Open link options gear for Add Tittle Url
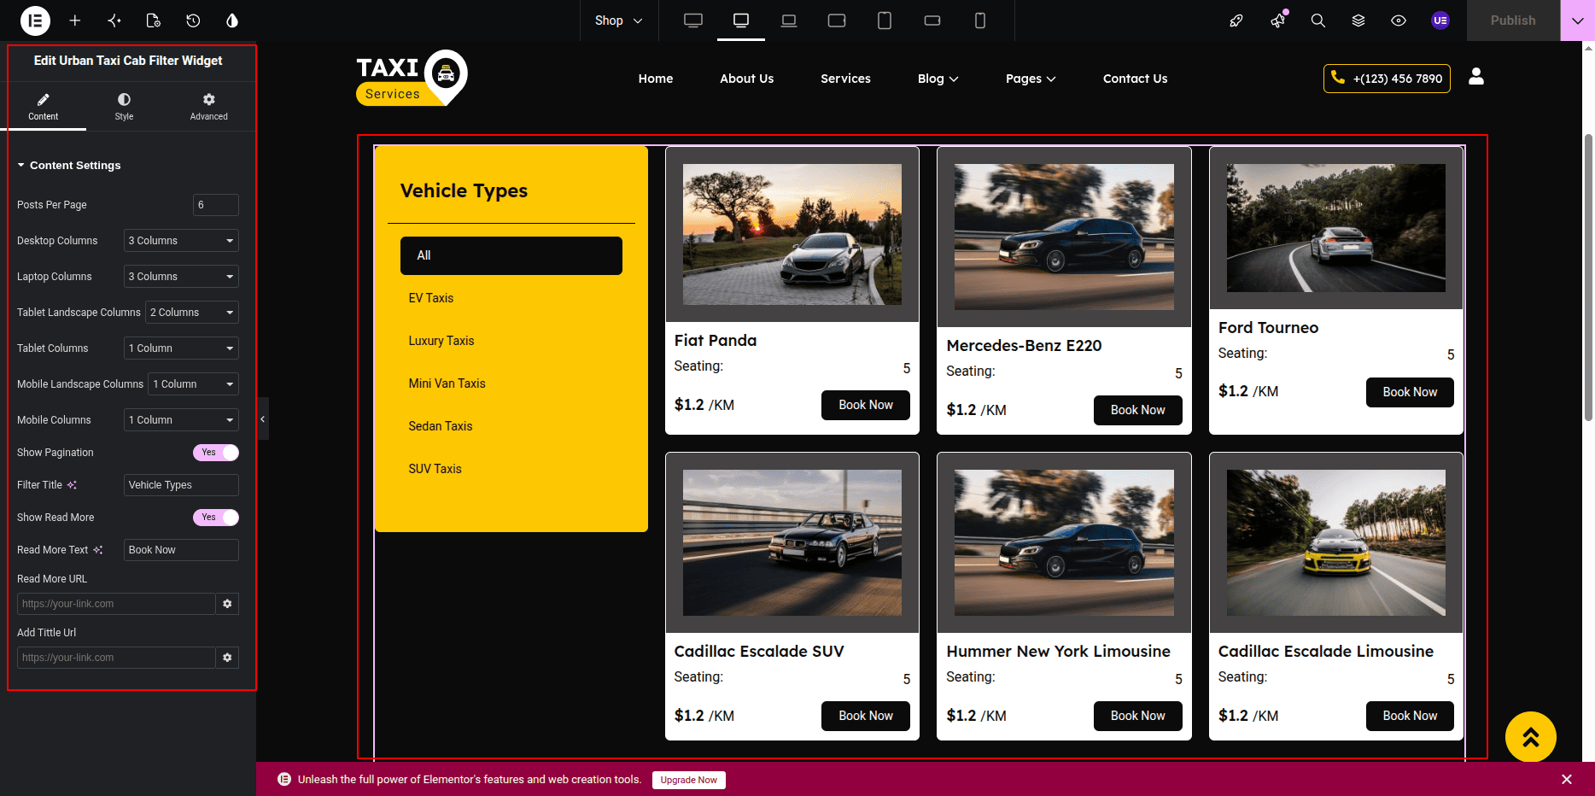This screenshot has width=1595, height=796. click(x=227, y=658)
